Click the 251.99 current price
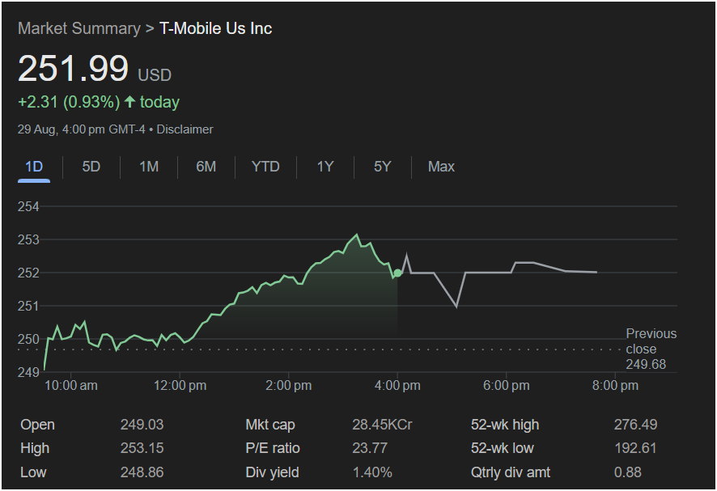Image resolution: width=717 pixels, height=491 pixels. pyautogui.click(x=74, y=69)
